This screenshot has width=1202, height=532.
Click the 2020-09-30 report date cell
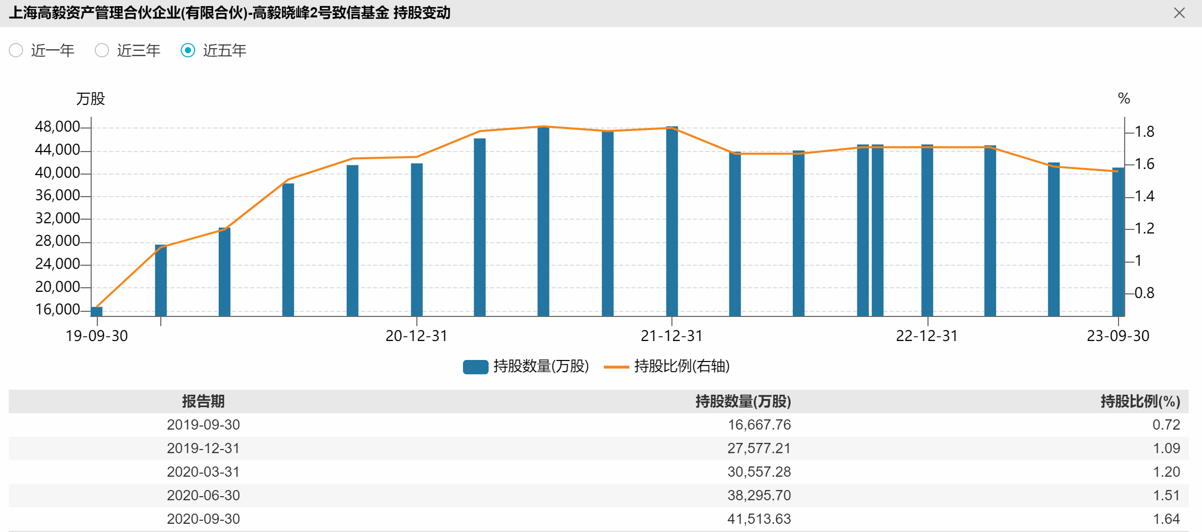coord(203,519)
